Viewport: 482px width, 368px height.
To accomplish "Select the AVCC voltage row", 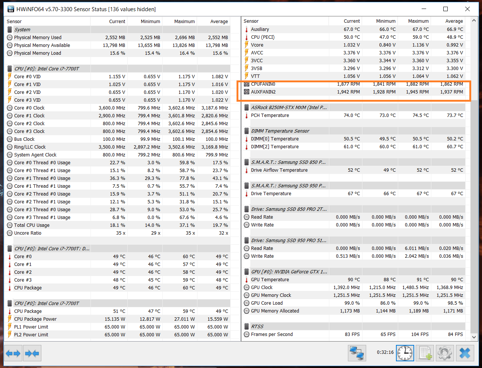I will tap(354, 53).
